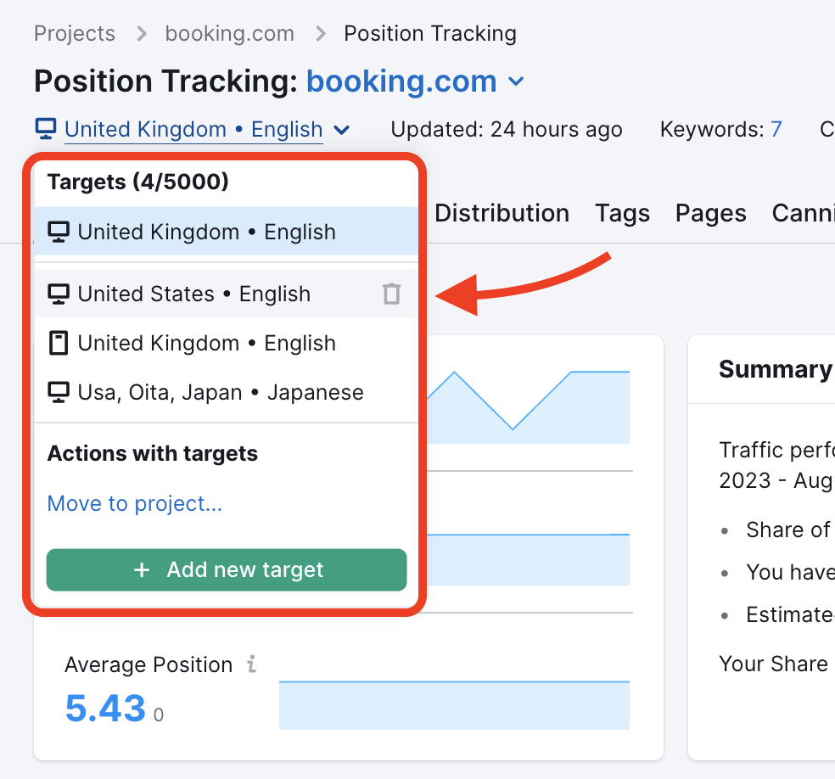Open the Tags tab

coord(623,214)
